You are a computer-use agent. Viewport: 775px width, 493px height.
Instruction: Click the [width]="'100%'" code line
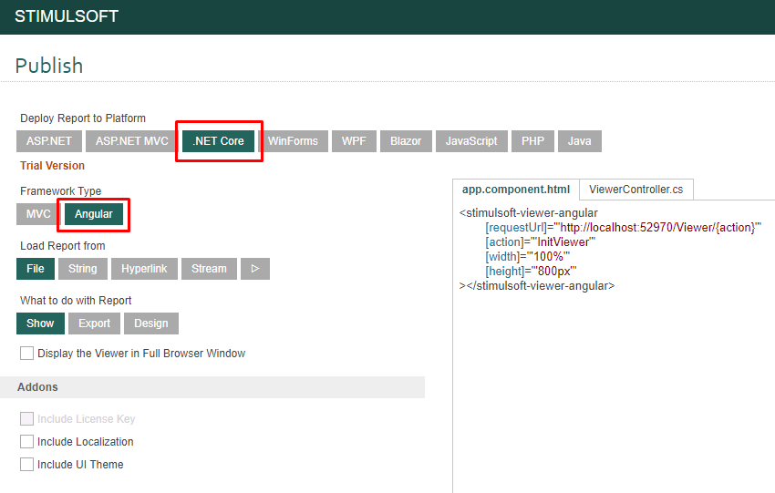pyautogui.click(x=527, y=256)
